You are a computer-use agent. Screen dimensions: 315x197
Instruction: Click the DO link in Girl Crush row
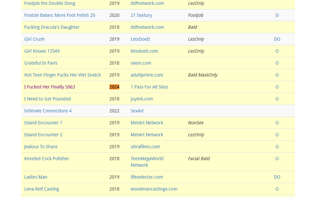tap(277, 39)
